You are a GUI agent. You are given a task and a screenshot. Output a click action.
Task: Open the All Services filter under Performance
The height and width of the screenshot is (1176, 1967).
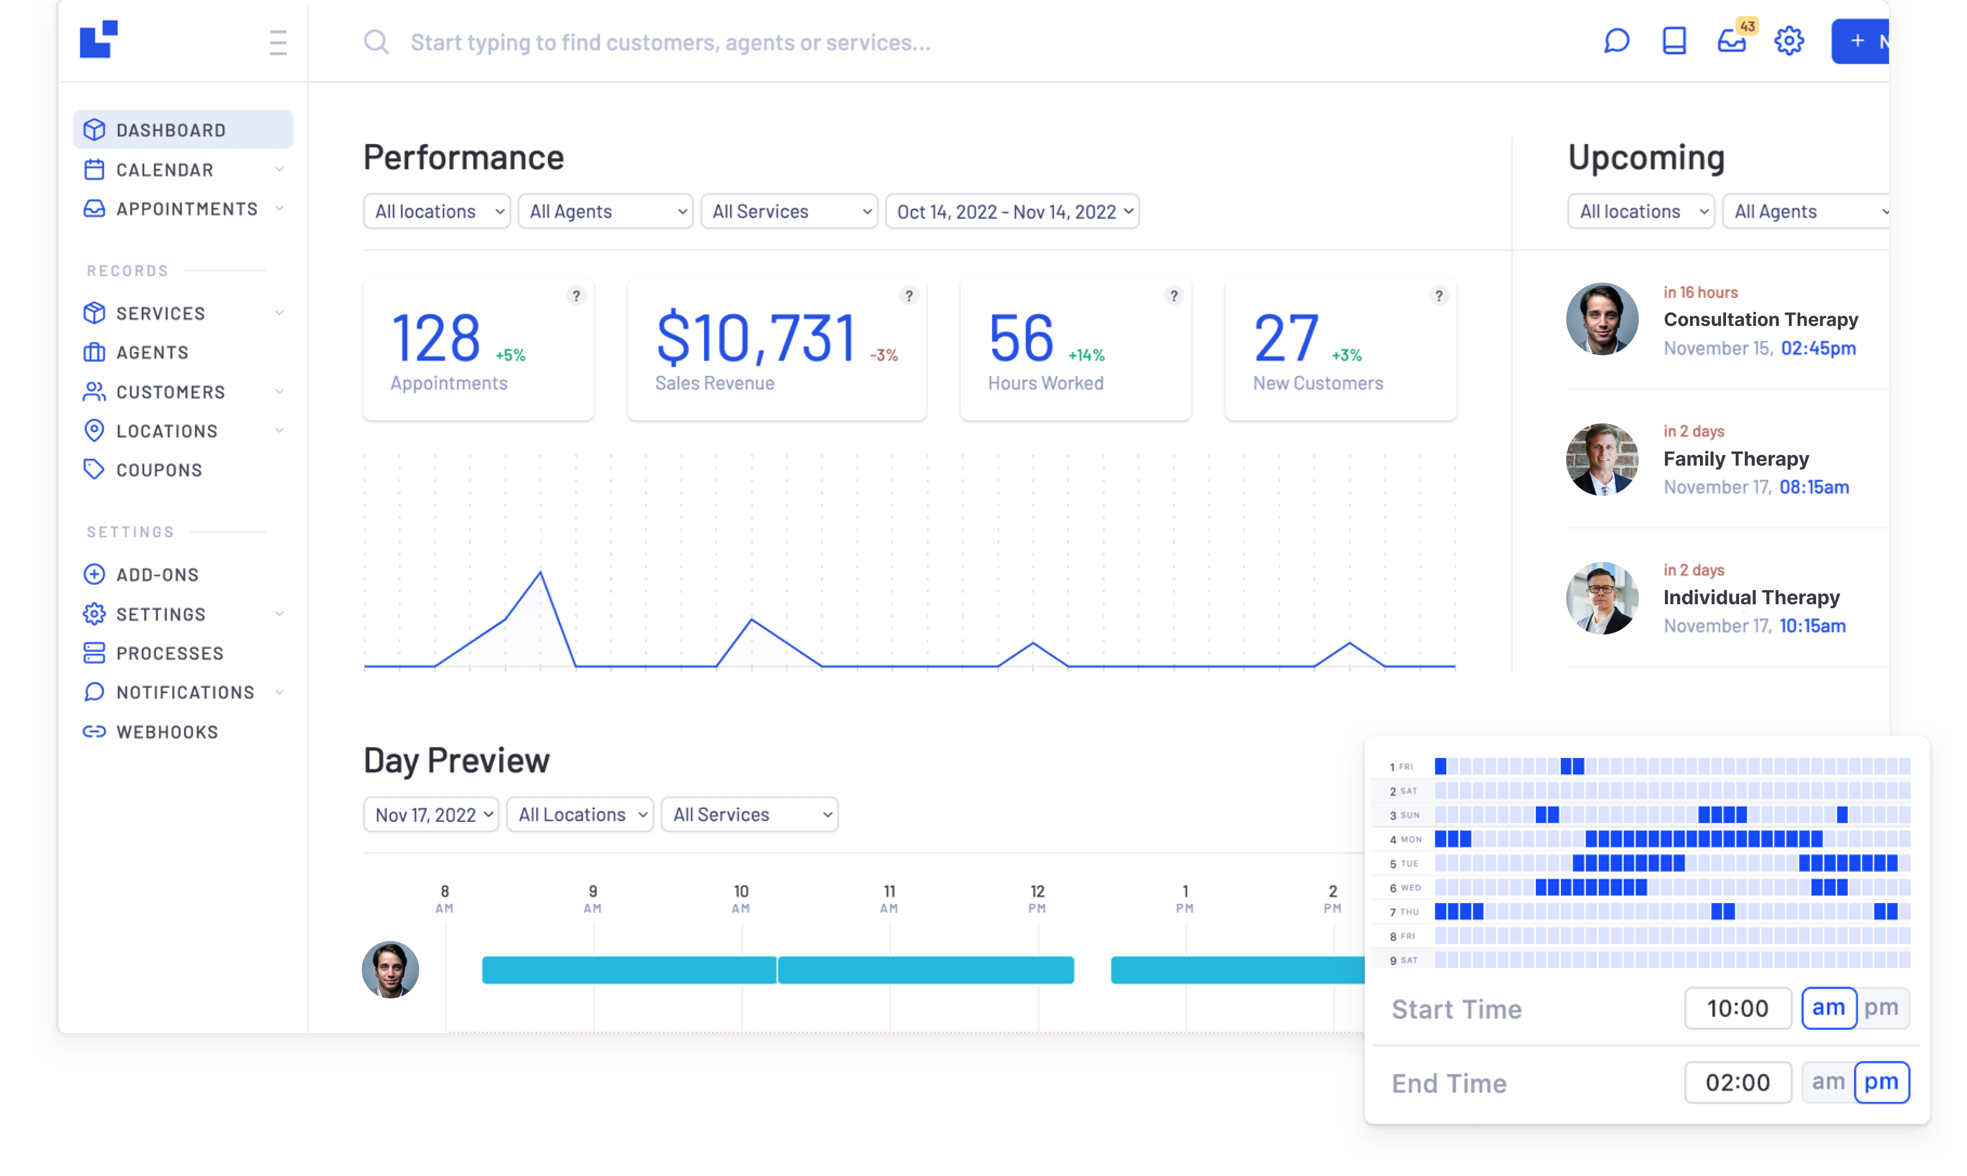click(789, 212)
